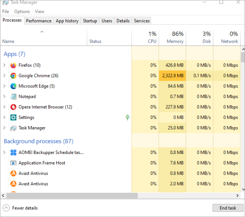The height and width of the screenshot is (217, 245).
Task: Click icon of Avast Antivirus 0.8 MB row
Action: tap(13, 173)
